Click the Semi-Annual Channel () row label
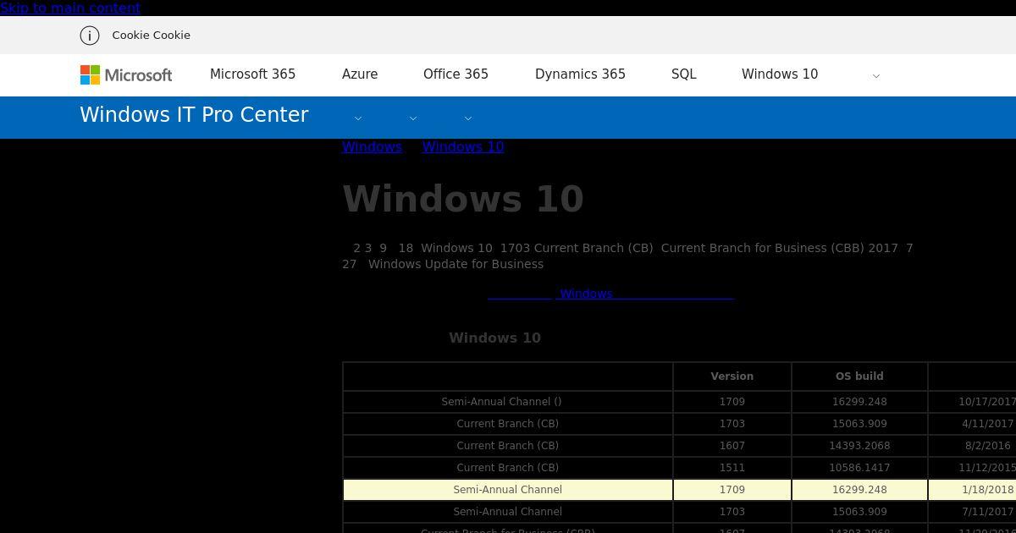1016x533 pixels. [x=501, y=402]
